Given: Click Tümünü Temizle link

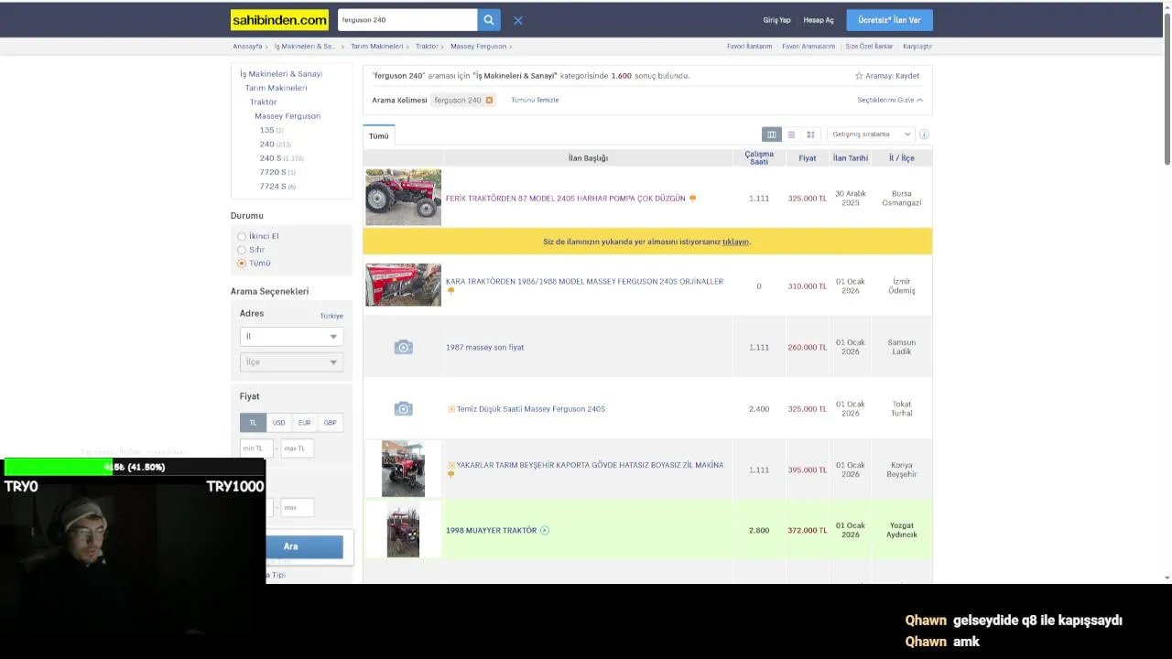Looking at the screenshot, I should tap(535, 100).
